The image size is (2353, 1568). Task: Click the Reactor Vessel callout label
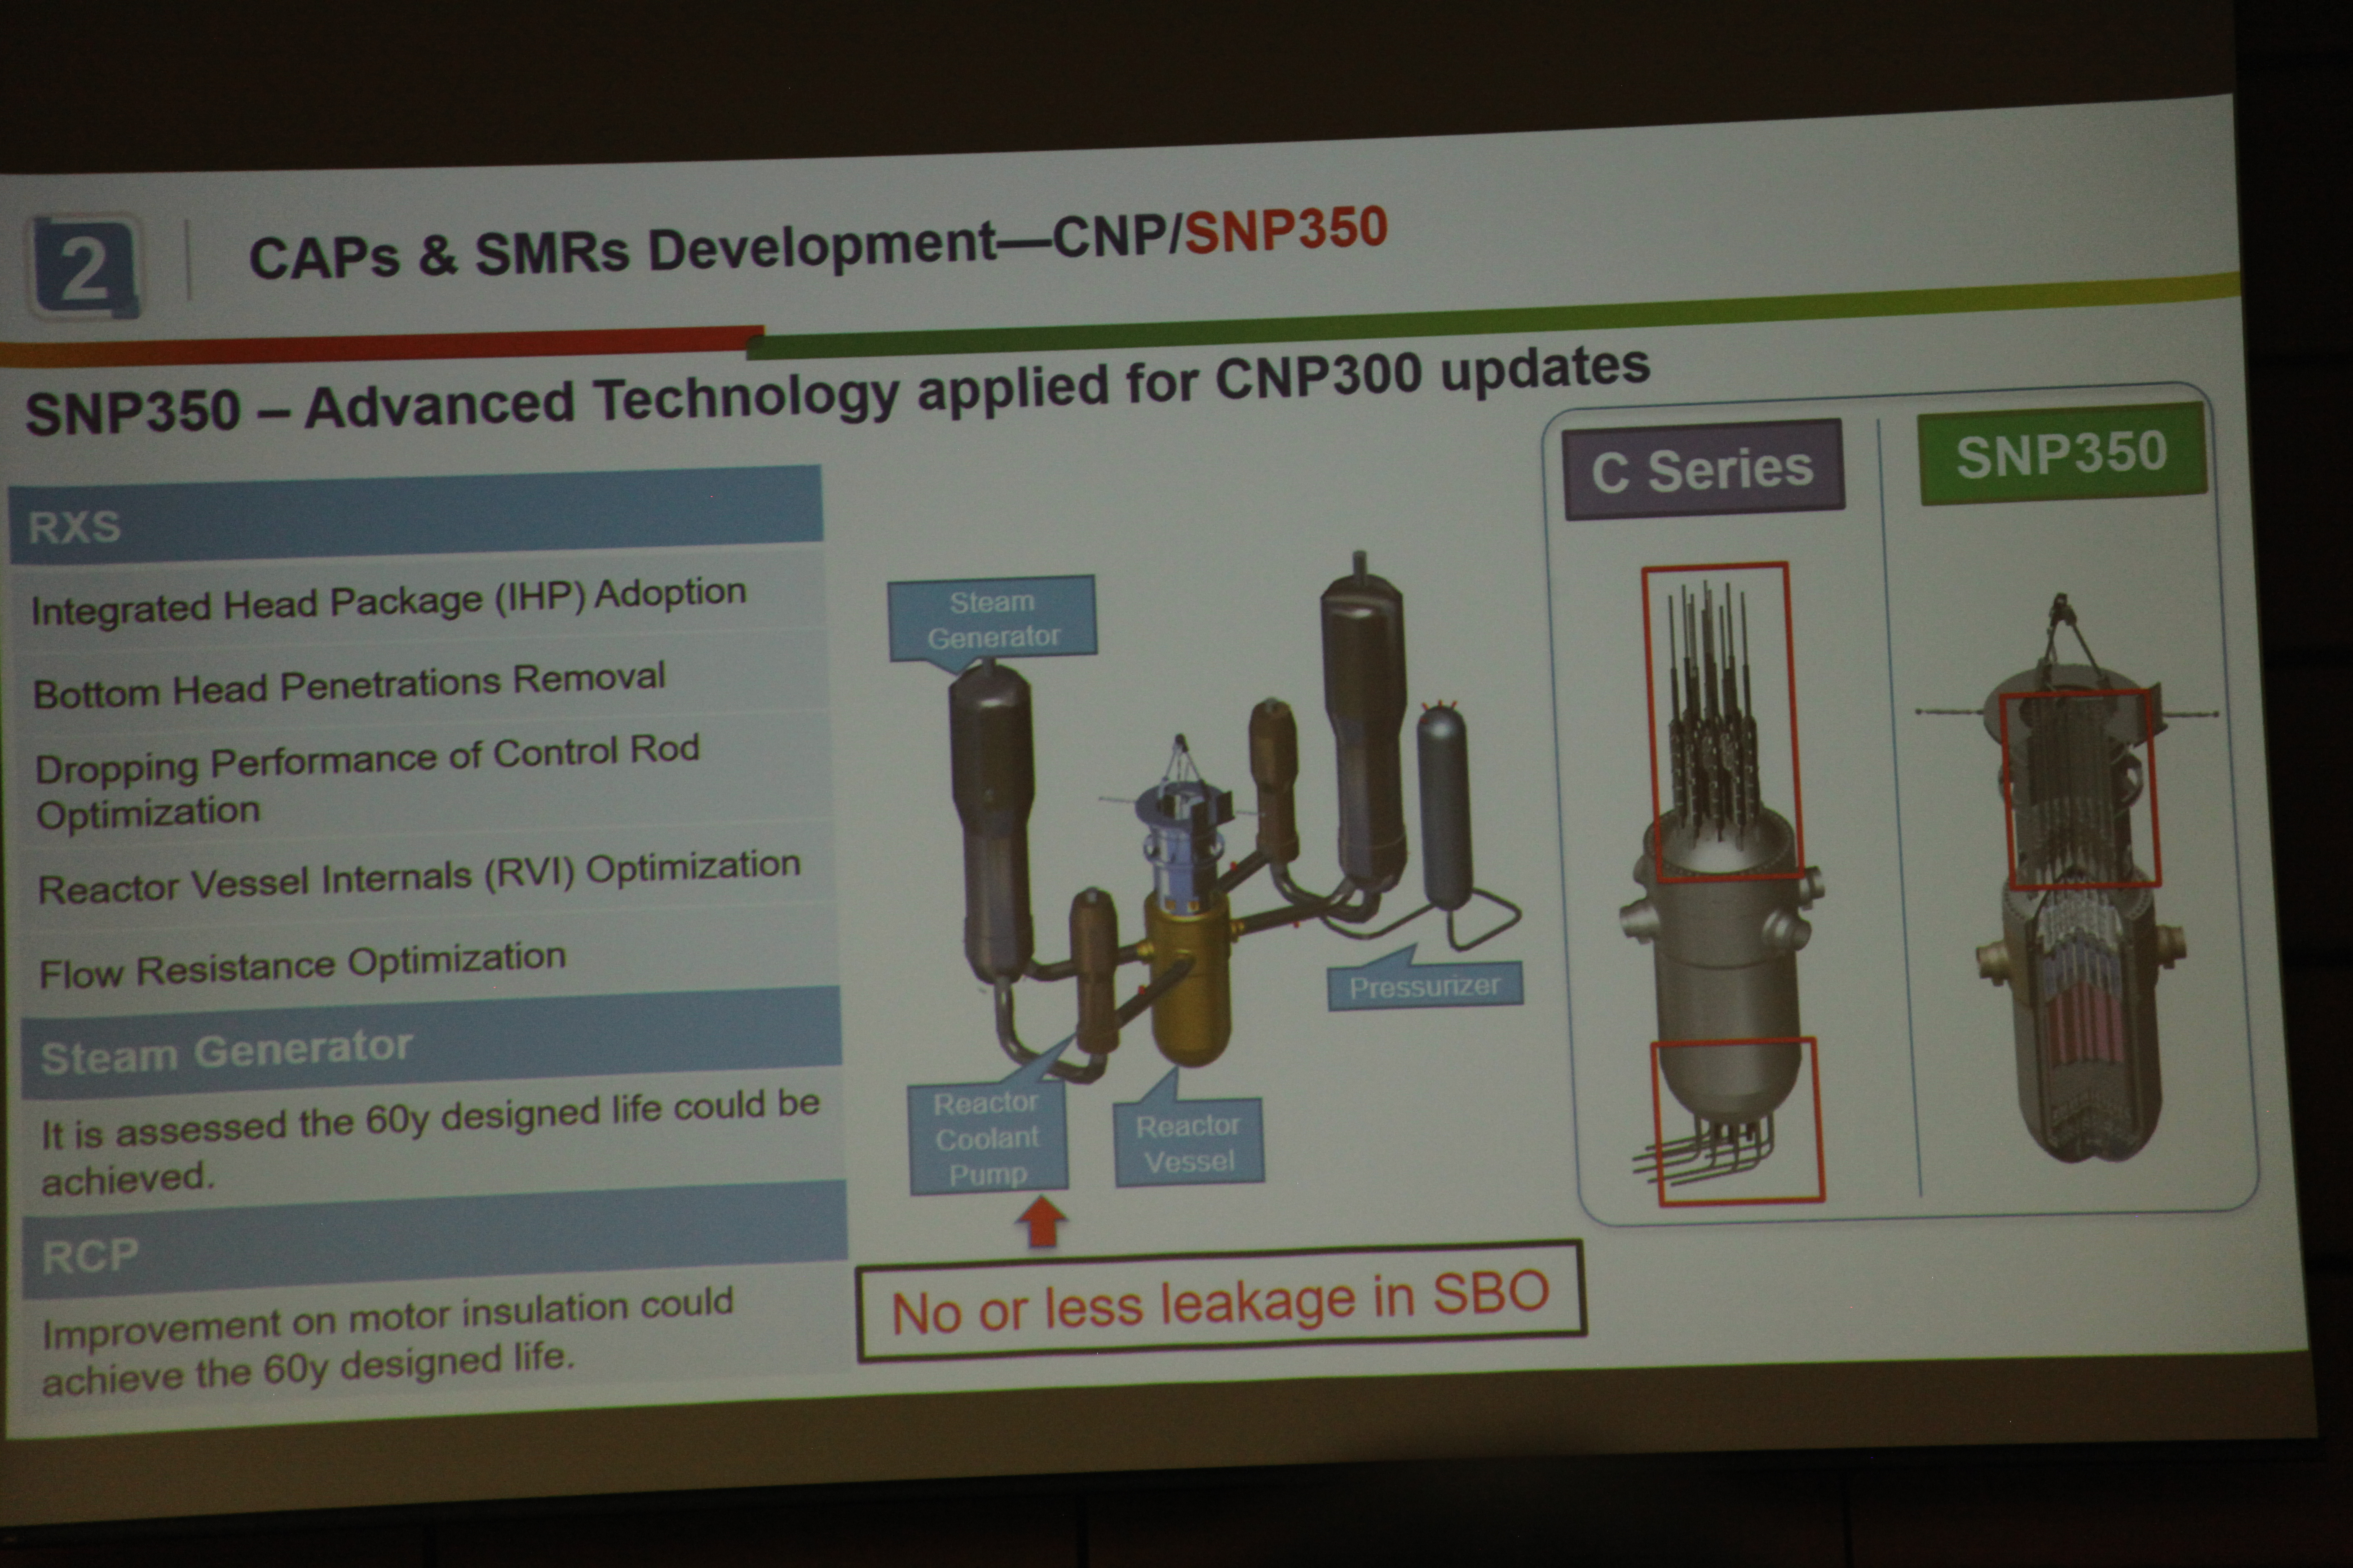[1189, 1143]
